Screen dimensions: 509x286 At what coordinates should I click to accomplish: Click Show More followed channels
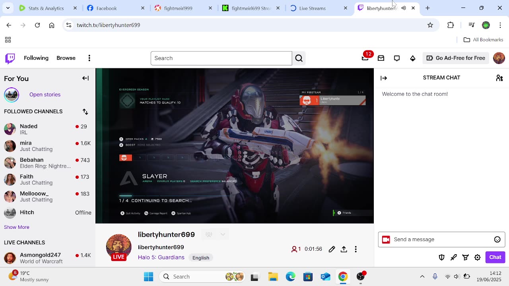coord(17,227)
